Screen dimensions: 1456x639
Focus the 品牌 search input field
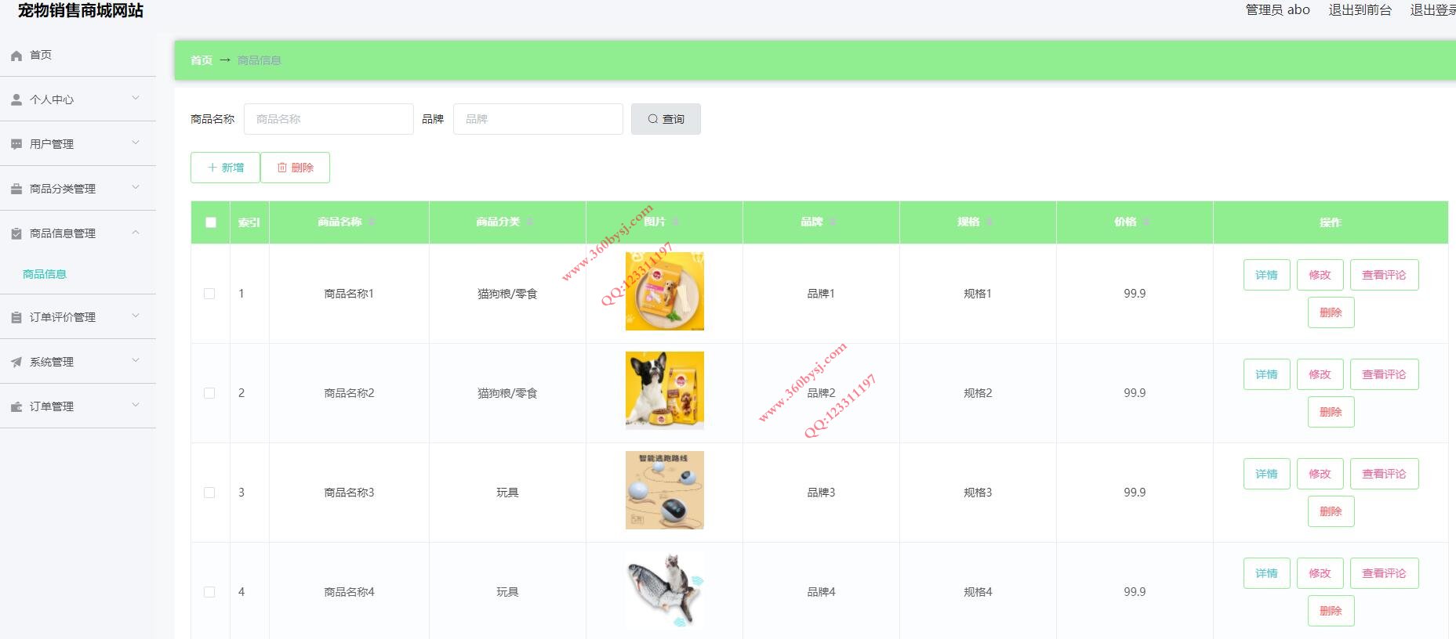(x=538, y=119)
